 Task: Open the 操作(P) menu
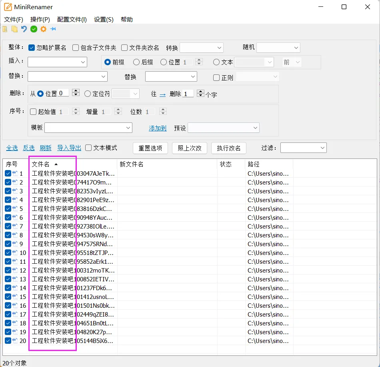pos(40,19)
